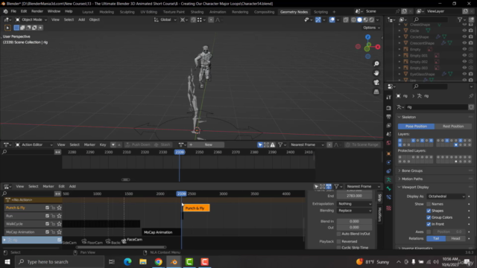Image resolution: width=477 pixels, height=268 pixels.
Task: Star solo the Run track
Action: pyautogui.click(x=60, y=216)
